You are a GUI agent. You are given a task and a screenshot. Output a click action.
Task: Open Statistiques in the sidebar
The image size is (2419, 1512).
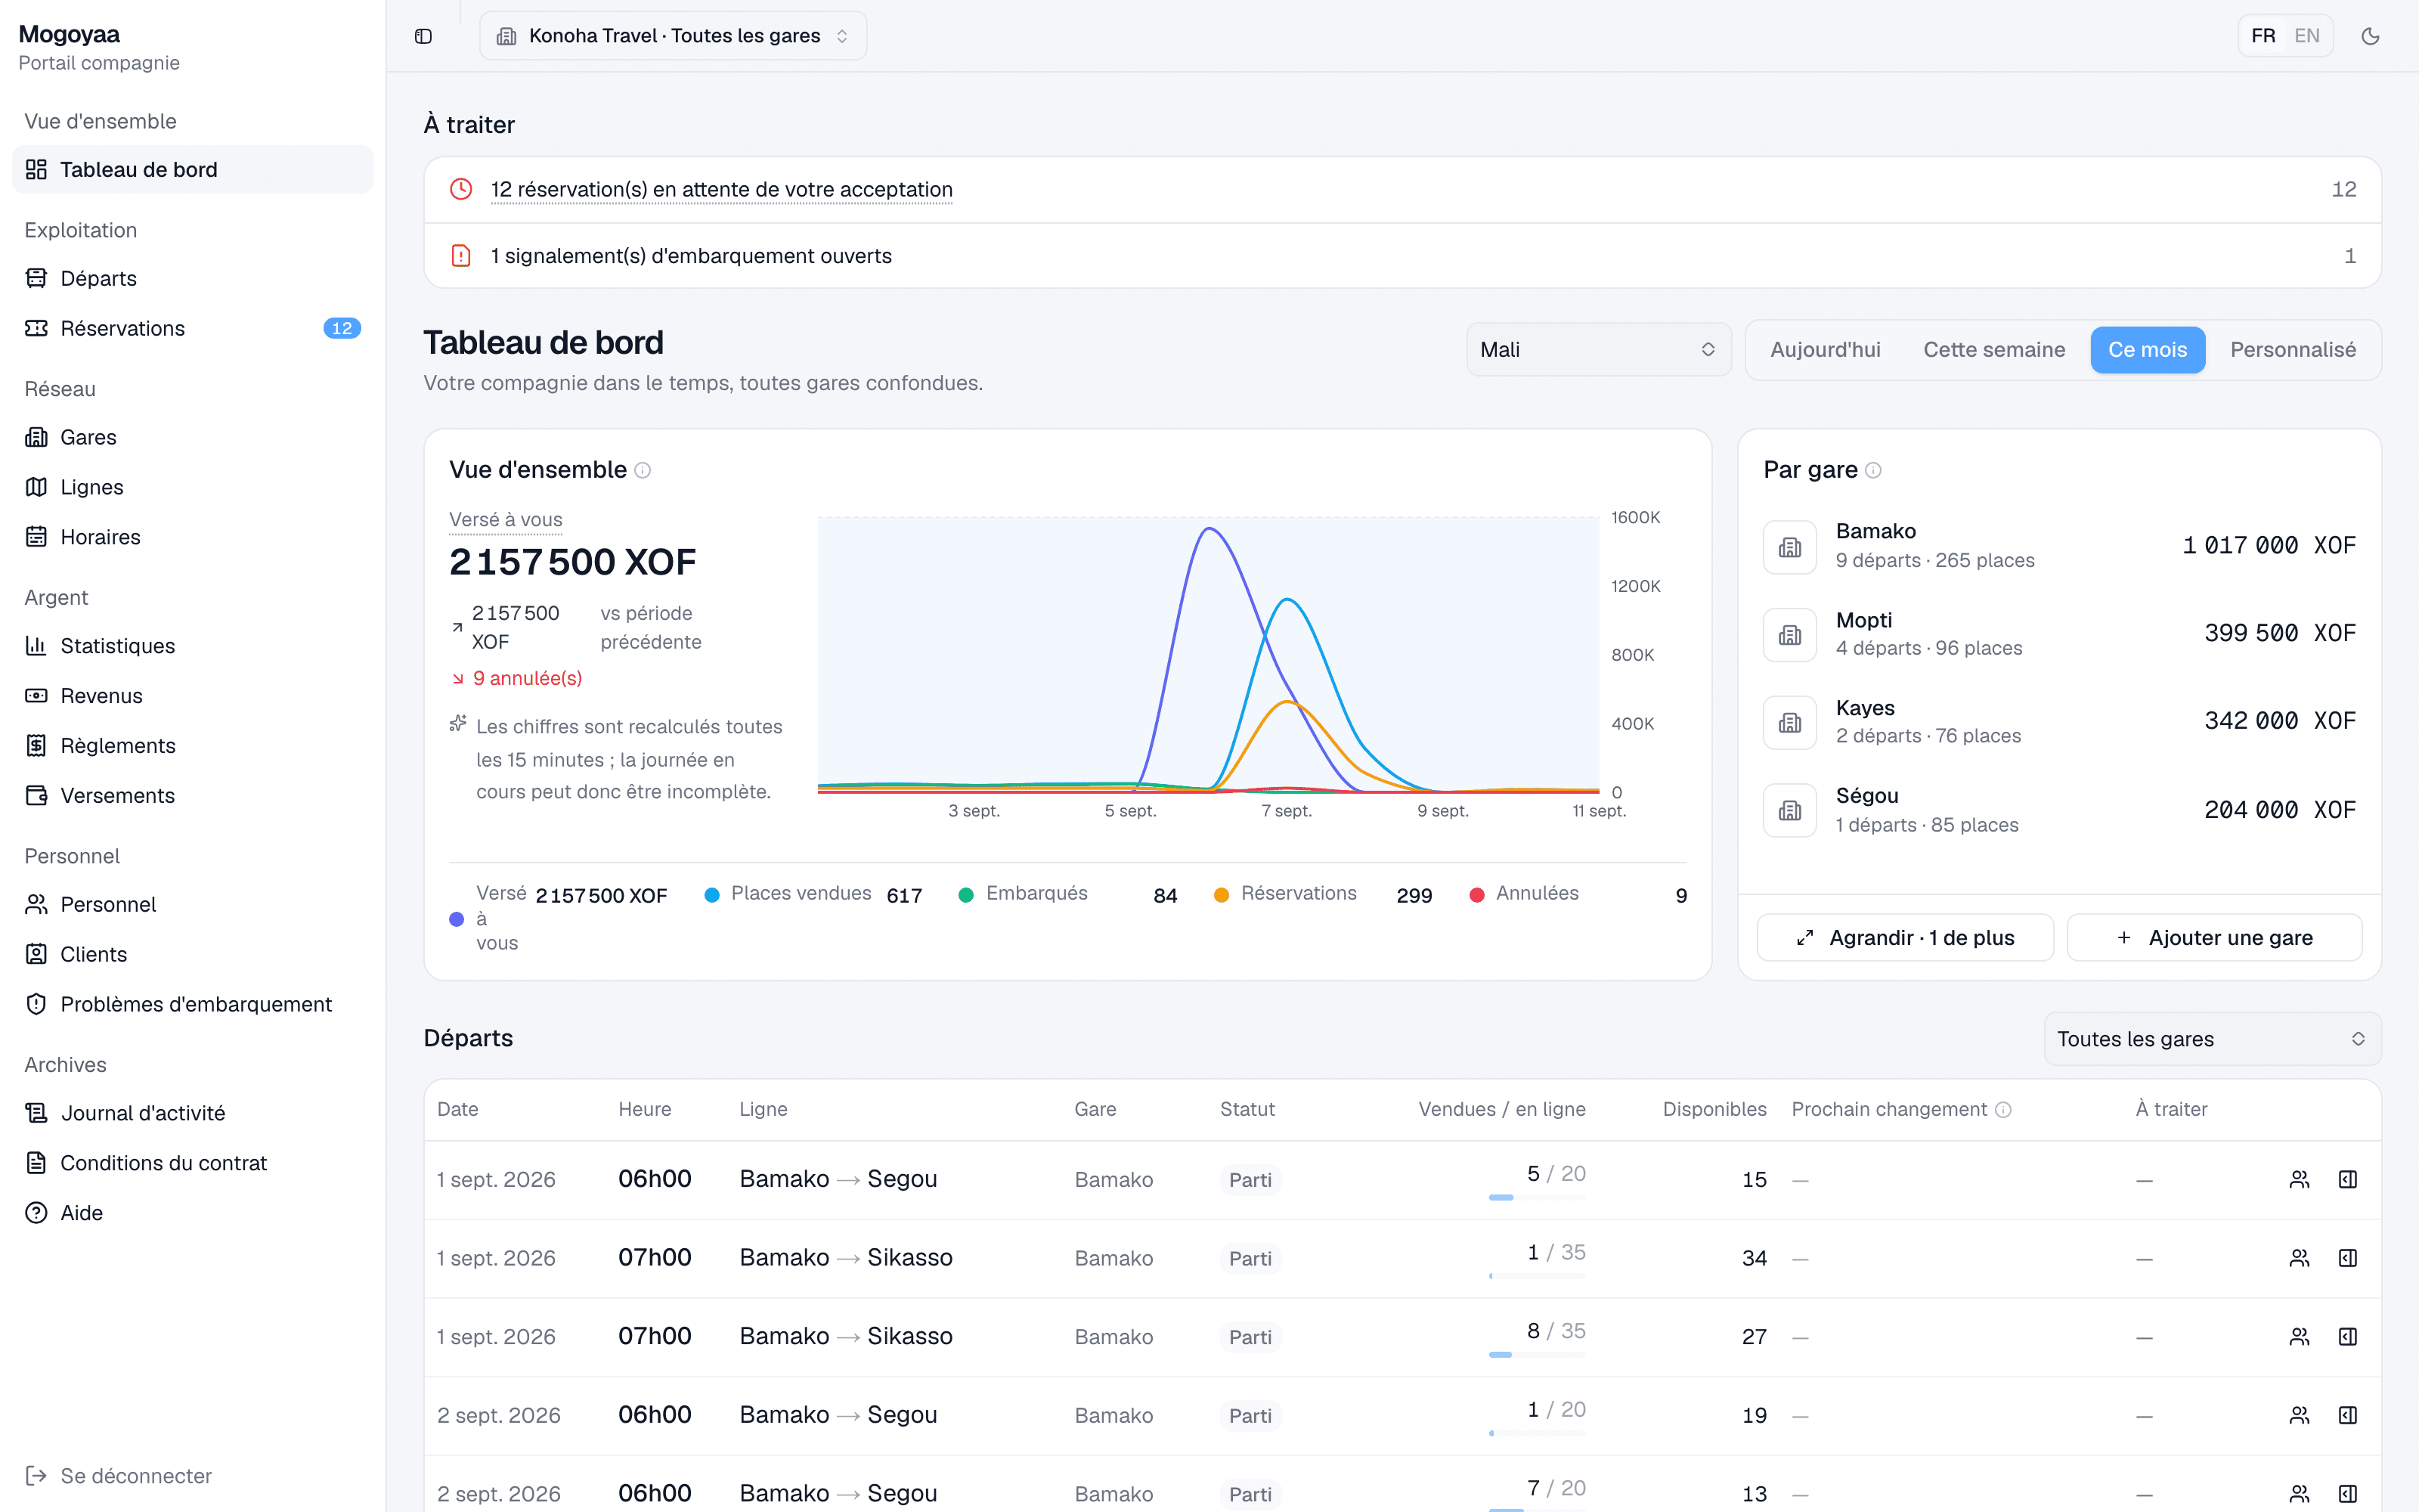pyautogui.click(x=192, y=646)
